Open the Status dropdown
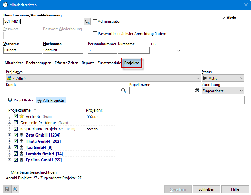This screenshot has height=195, width=251. point(223,78)
